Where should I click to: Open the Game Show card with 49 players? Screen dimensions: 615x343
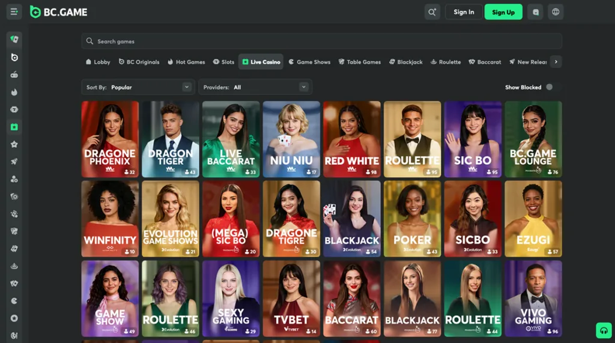110,299
